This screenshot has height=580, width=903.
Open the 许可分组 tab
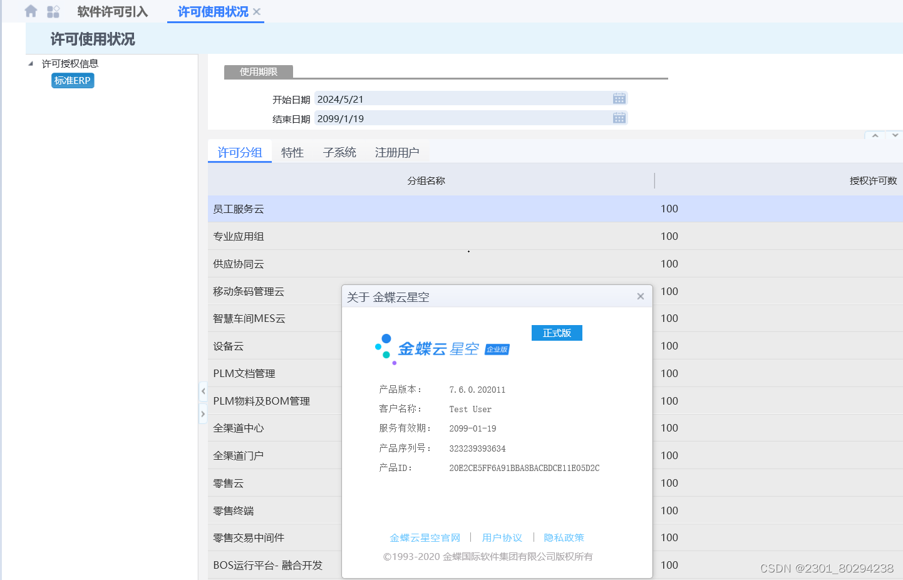pos(240,152)
